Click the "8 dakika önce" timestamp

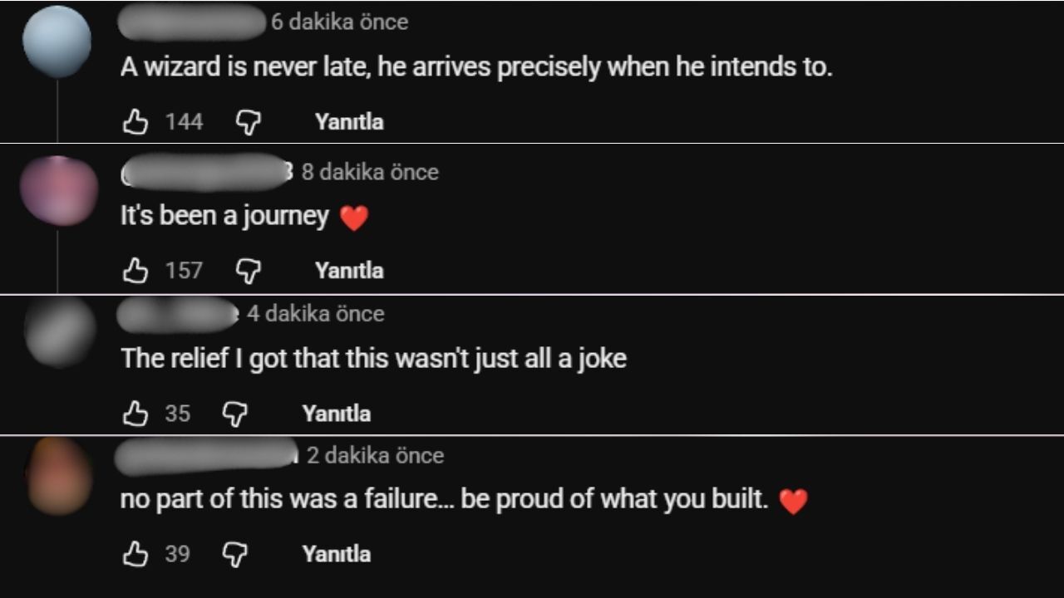370,172
